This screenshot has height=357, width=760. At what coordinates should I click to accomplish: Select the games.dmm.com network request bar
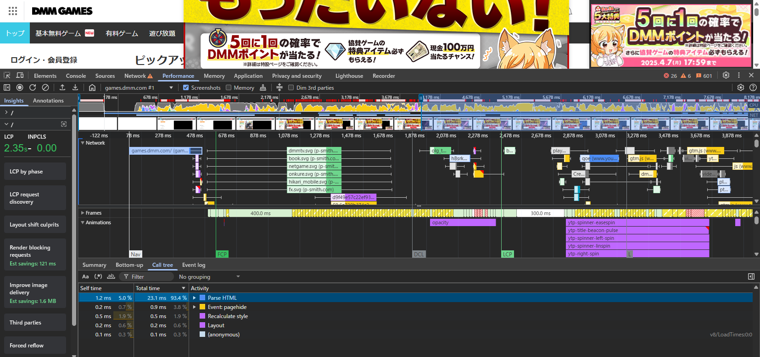[x=166, y=151]
